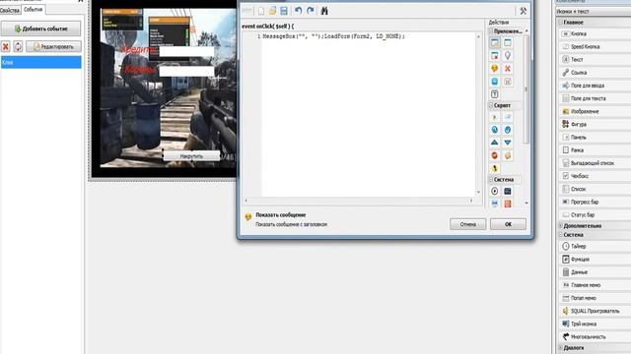Confirm the script with OK button
This screenshot has width=631, height=354.
click(x=508, y=224)
